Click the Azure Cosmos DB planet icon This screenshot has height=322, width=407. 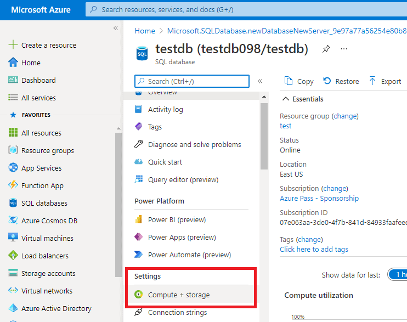[13, 220]
